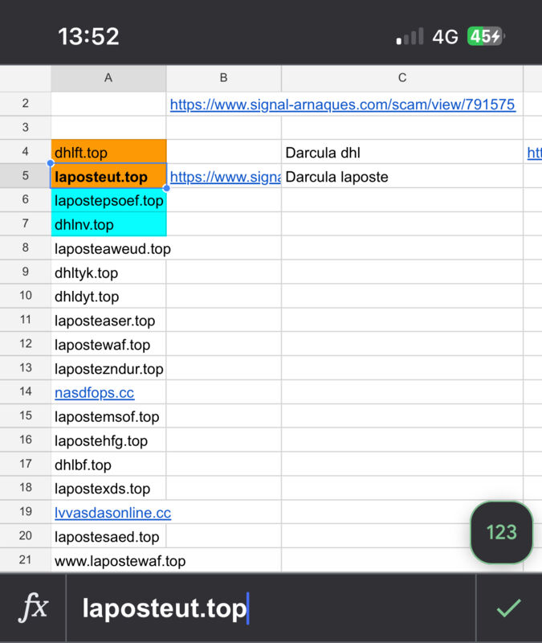Select the laposteaser.top cell
This screenshot has height=643, width=542.
pos(108,320)
